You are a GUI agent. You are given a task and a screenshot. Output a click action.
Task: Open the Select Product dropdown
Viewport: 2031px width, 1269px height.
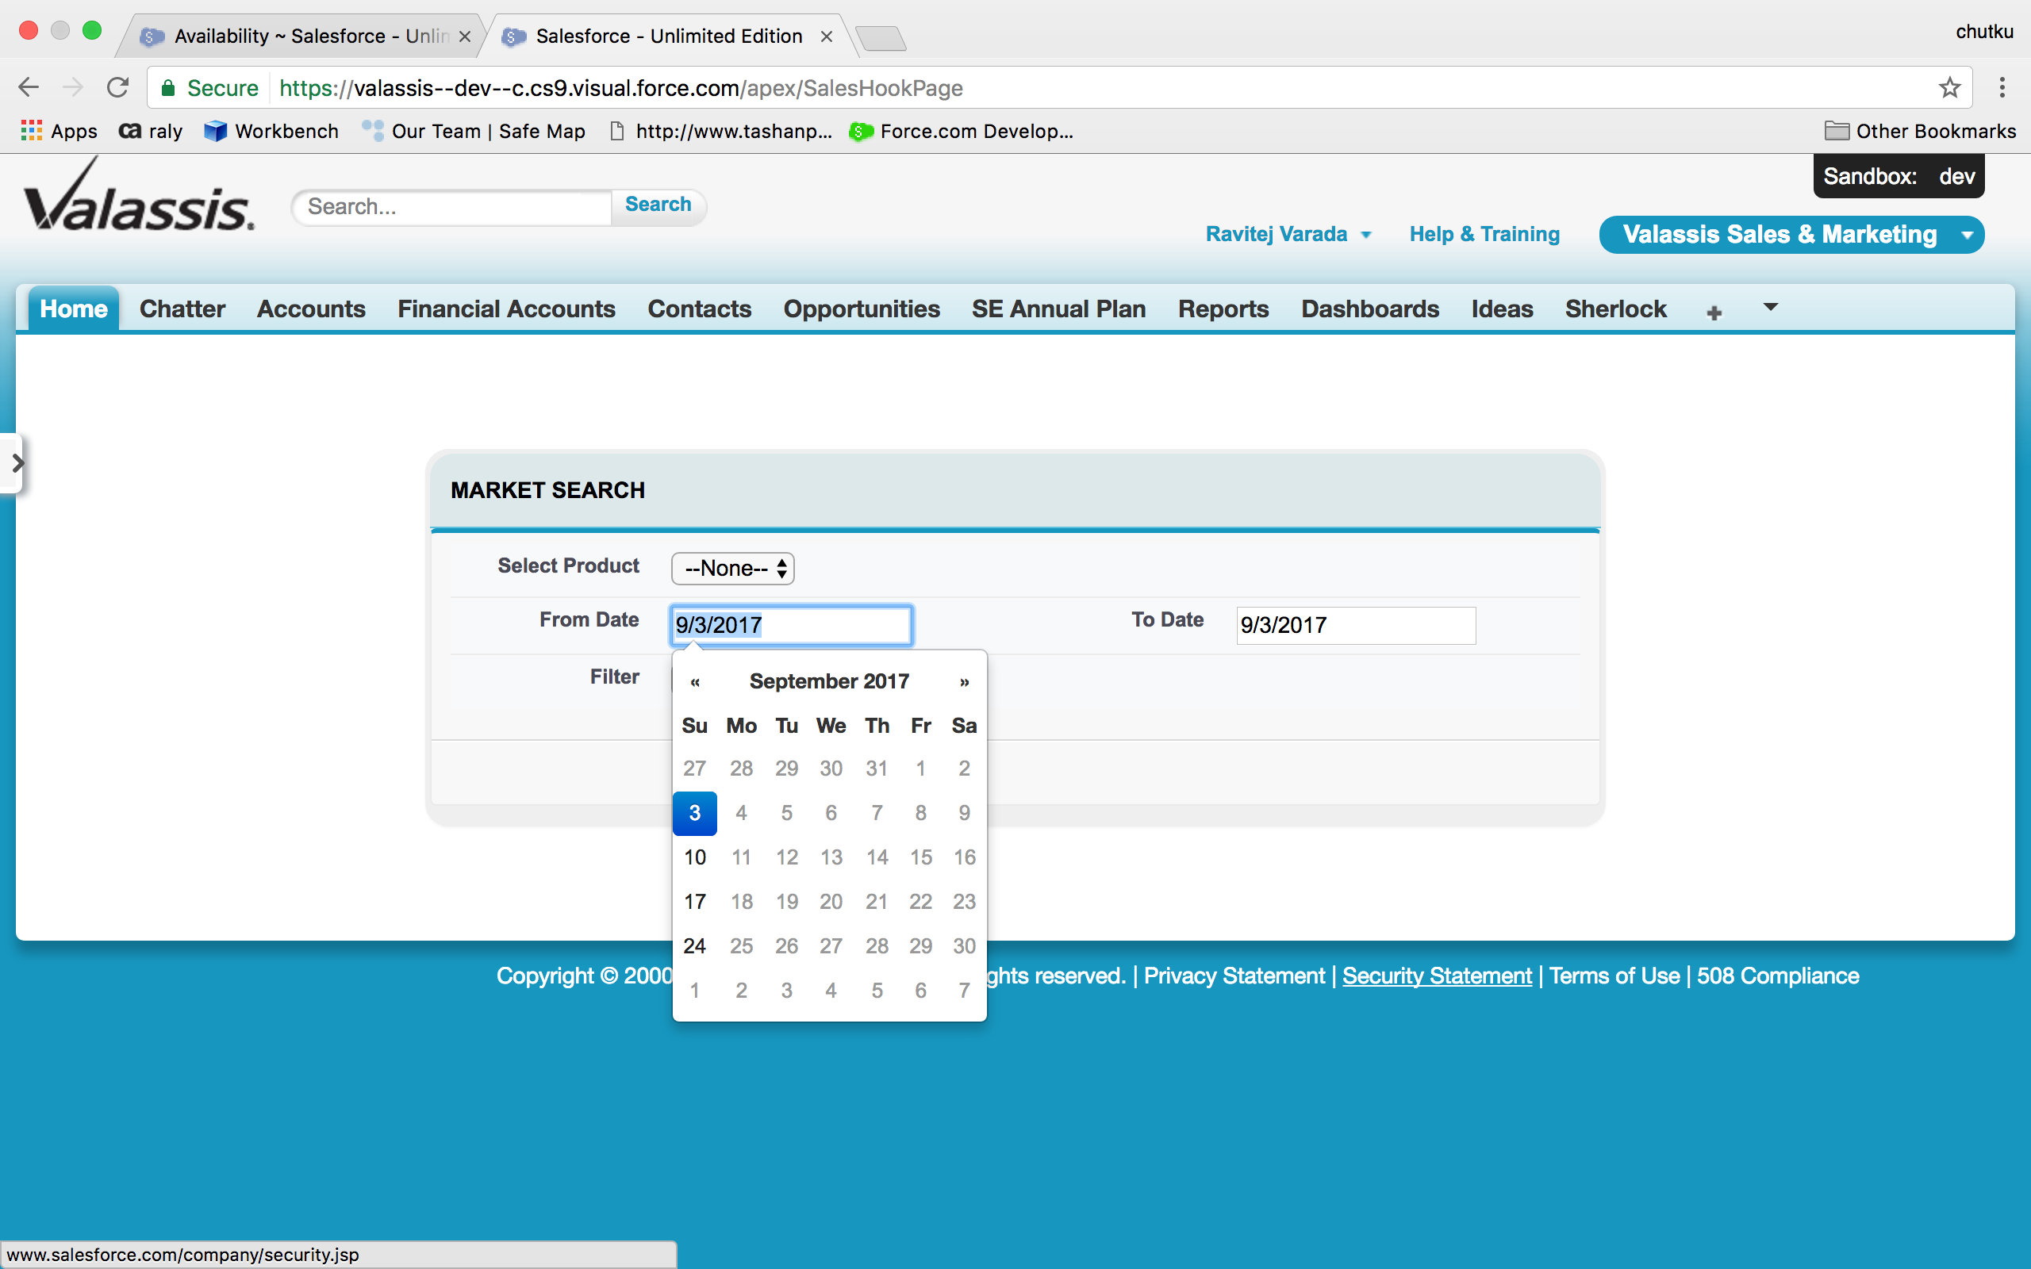(731, 568)
